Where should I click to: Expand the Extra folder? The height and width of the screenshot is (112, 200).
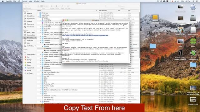coord(42,46)
